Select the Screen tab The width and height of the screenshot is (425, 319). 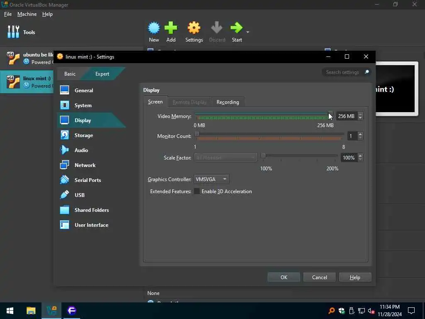155,102
